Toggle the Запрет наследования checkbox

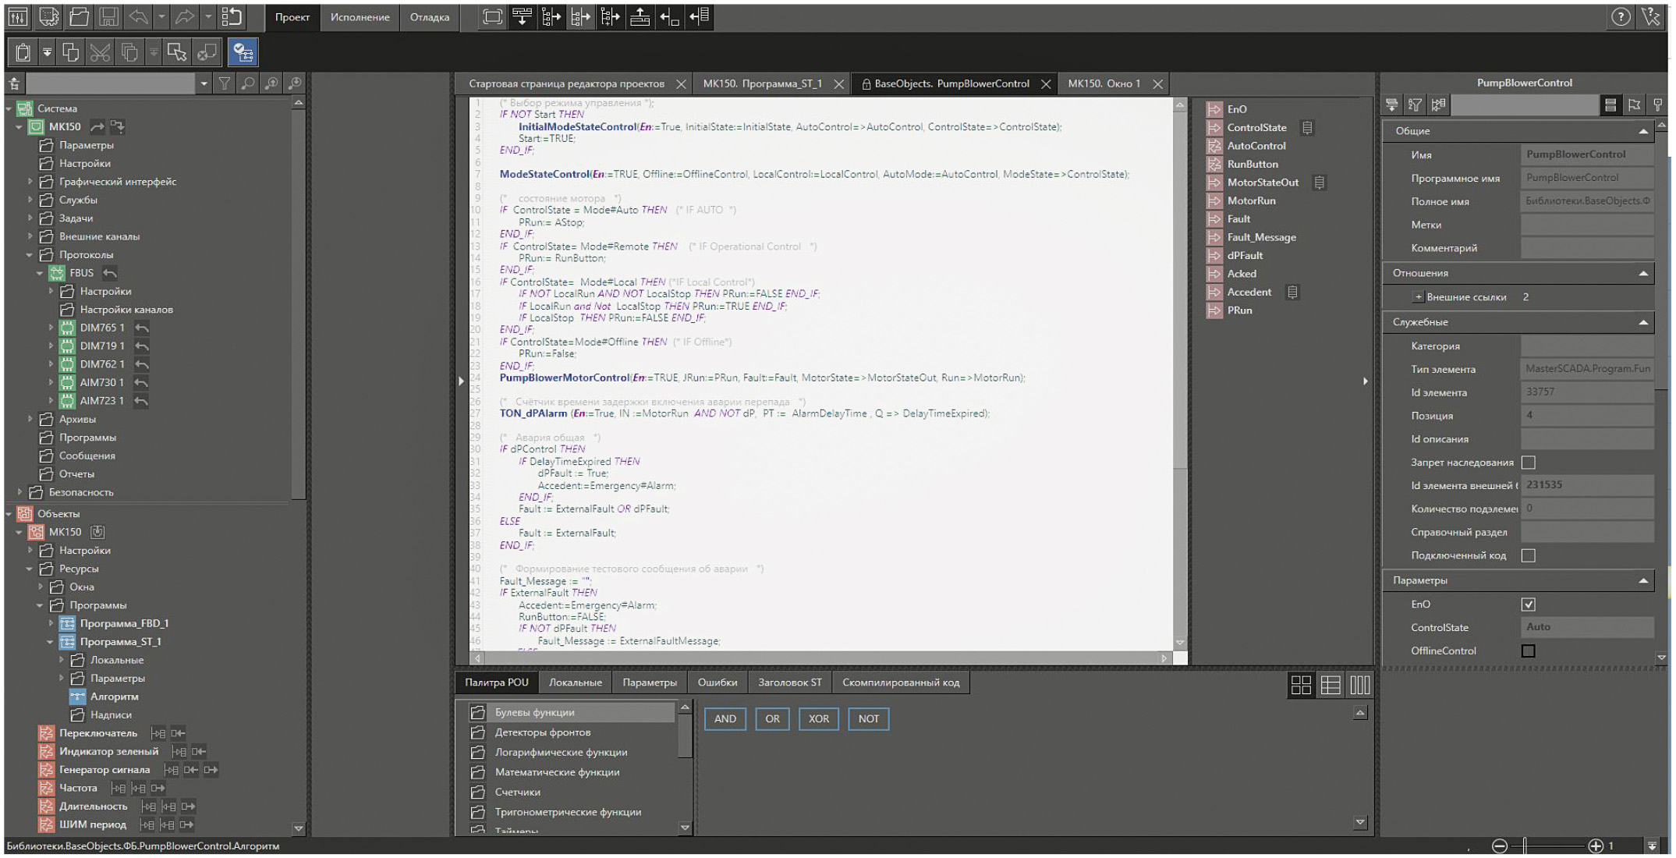pyautogui.click(x=1529, y=463)
